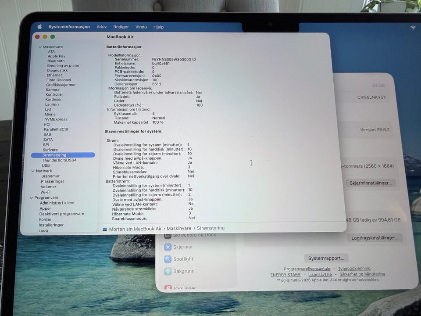Click the Skjermer icon in System Settings sidebar
The width and height of the screenshot is (421, 316).
(x=168, y=247)
